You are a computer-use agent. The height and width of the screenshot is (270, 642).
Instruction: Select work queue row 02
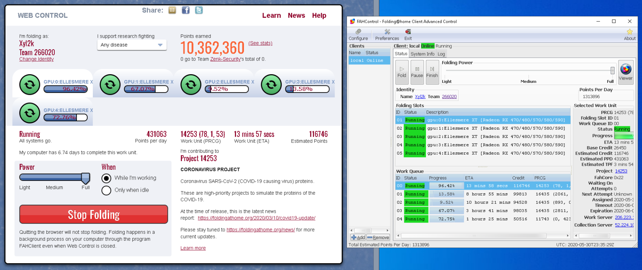pos(482,202)
